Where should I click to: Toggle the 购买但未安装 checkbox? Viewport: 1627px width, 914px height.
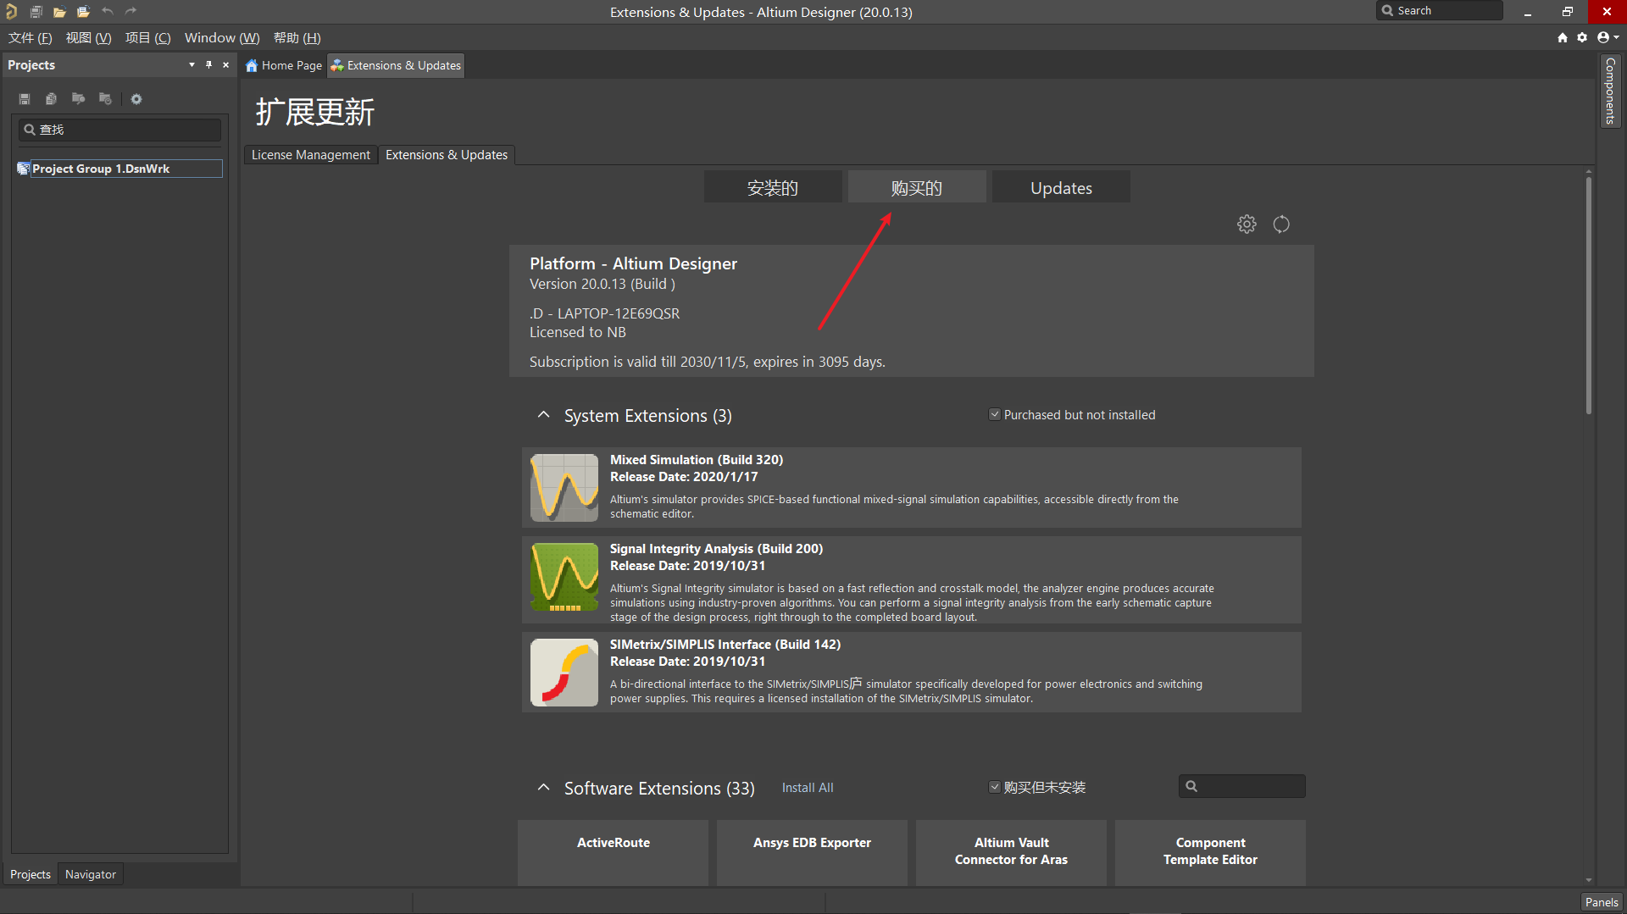pyautogui.click(x=995, y=787)
